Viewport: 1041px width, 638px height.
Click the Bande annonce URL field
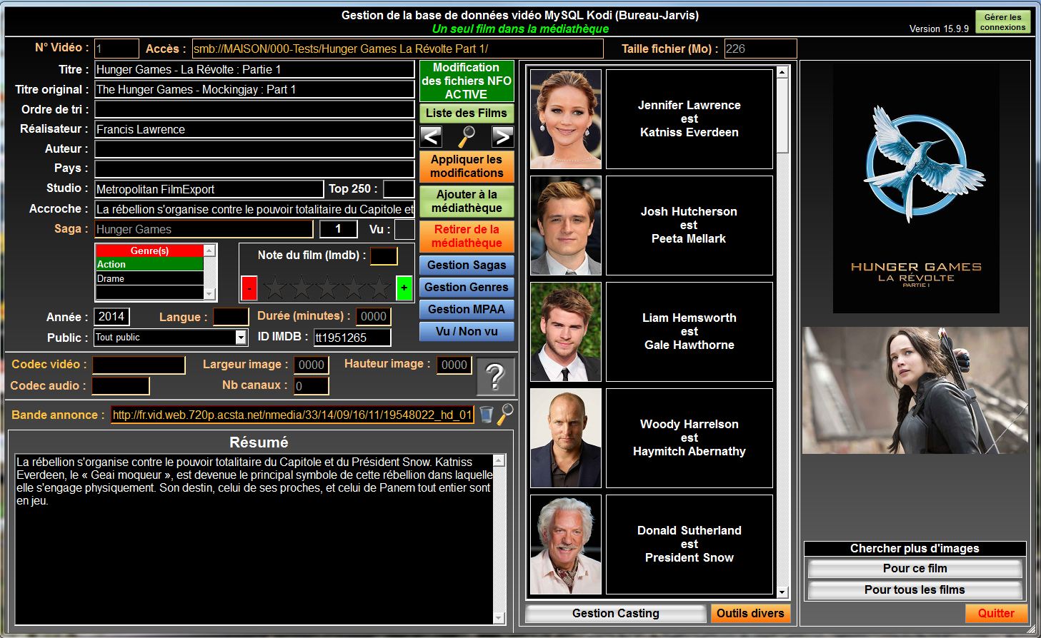pyautogui.click(x=292, y=415)
